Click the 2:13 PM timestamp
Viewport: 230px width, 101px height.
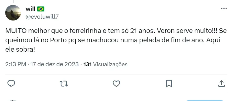(15, 64)
